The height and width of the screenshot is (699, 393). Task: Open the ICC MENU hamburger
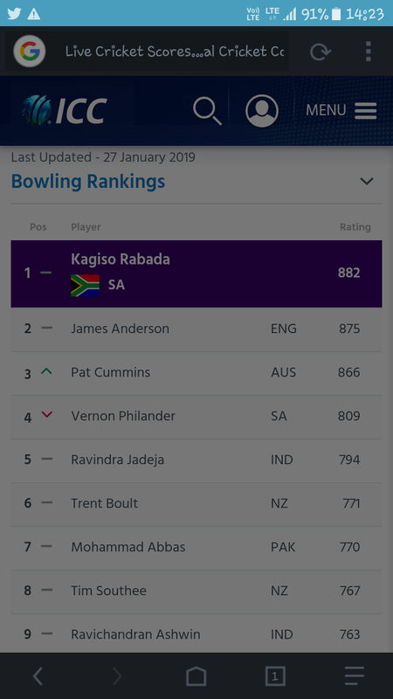[x=341, y=110]
